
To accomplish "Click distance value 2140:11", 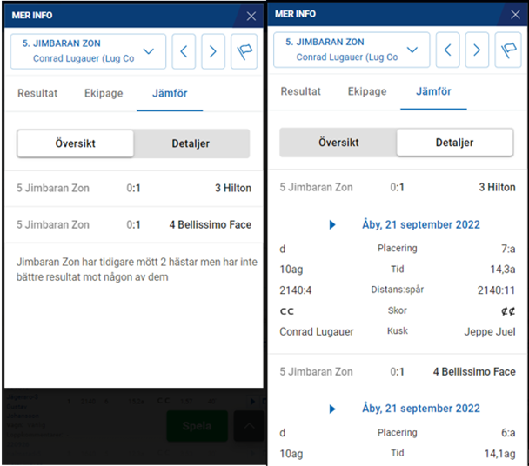I will (496, 290).
